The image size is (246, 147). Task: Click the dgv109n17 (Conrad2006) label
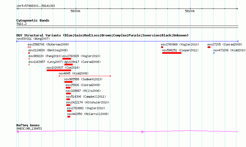pyautogui.click(x=82, y=62)
